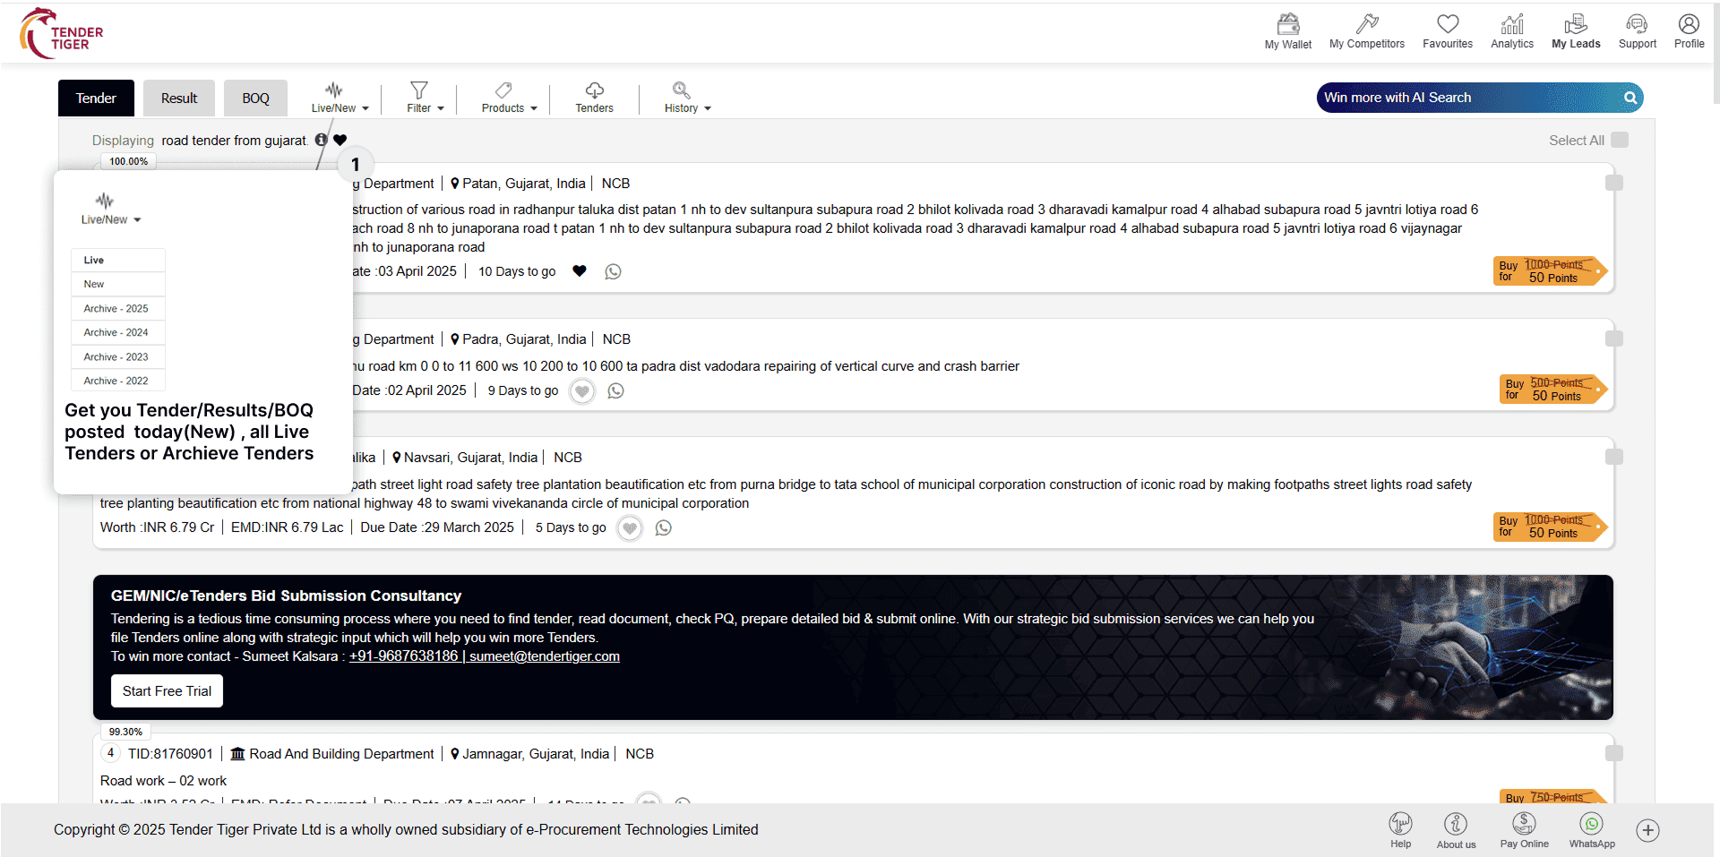Image resolution: width=1720 pixels, height=857 pixels.
Task: Check the Patan tender checkbox
Action: tap(1614, 183)
